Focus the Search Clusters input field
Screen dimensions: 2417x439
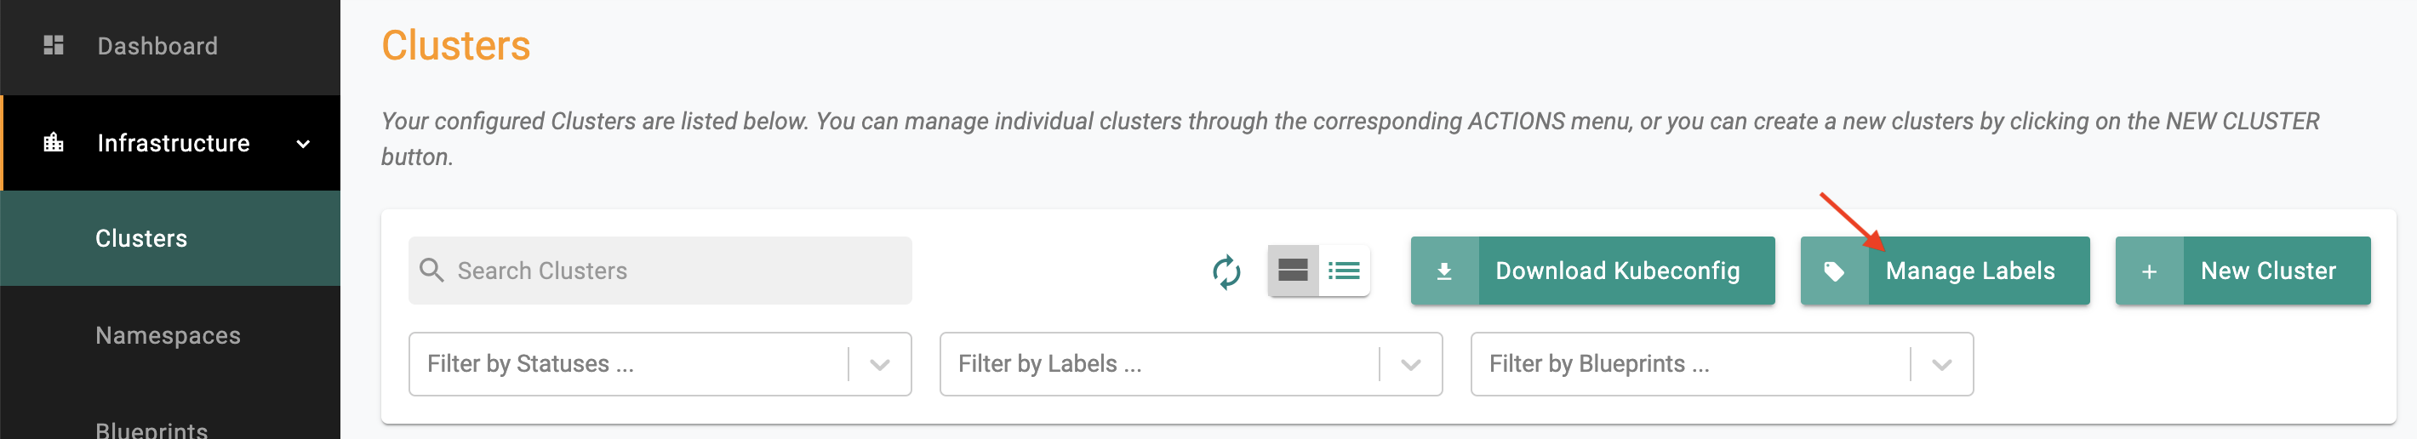click(x=660, y=271)
